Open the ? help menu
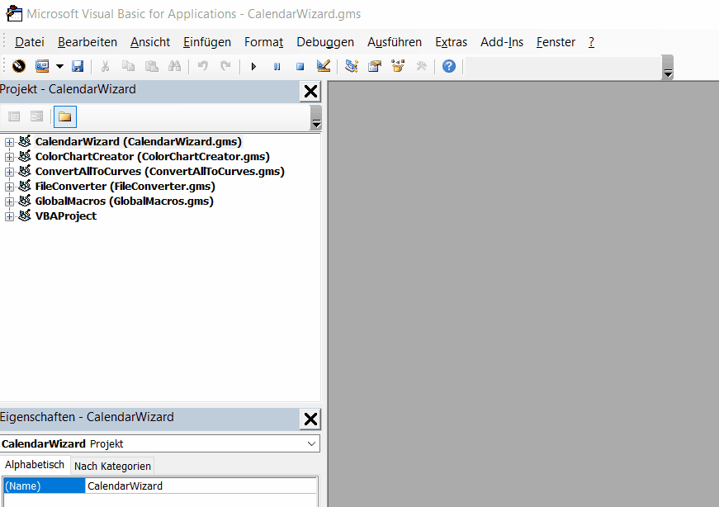The height and width of the screenshot is (507, 719). point(592,42)
